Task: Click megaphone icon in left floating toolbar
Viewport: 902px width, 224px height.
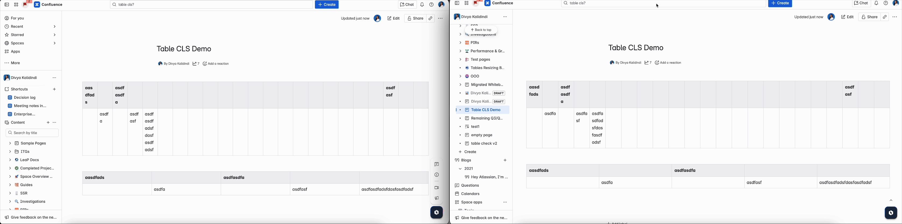Action: coord(437,198)
